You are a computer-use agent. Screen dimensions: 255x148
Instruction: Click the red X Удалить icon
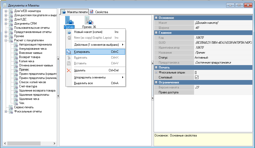tap(69, 70)
